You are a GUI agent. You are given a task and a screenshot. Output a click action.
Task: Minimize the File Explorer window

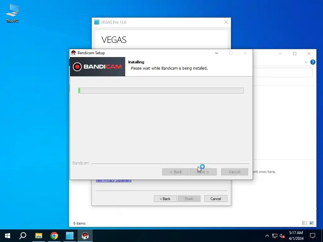point(280,54)
